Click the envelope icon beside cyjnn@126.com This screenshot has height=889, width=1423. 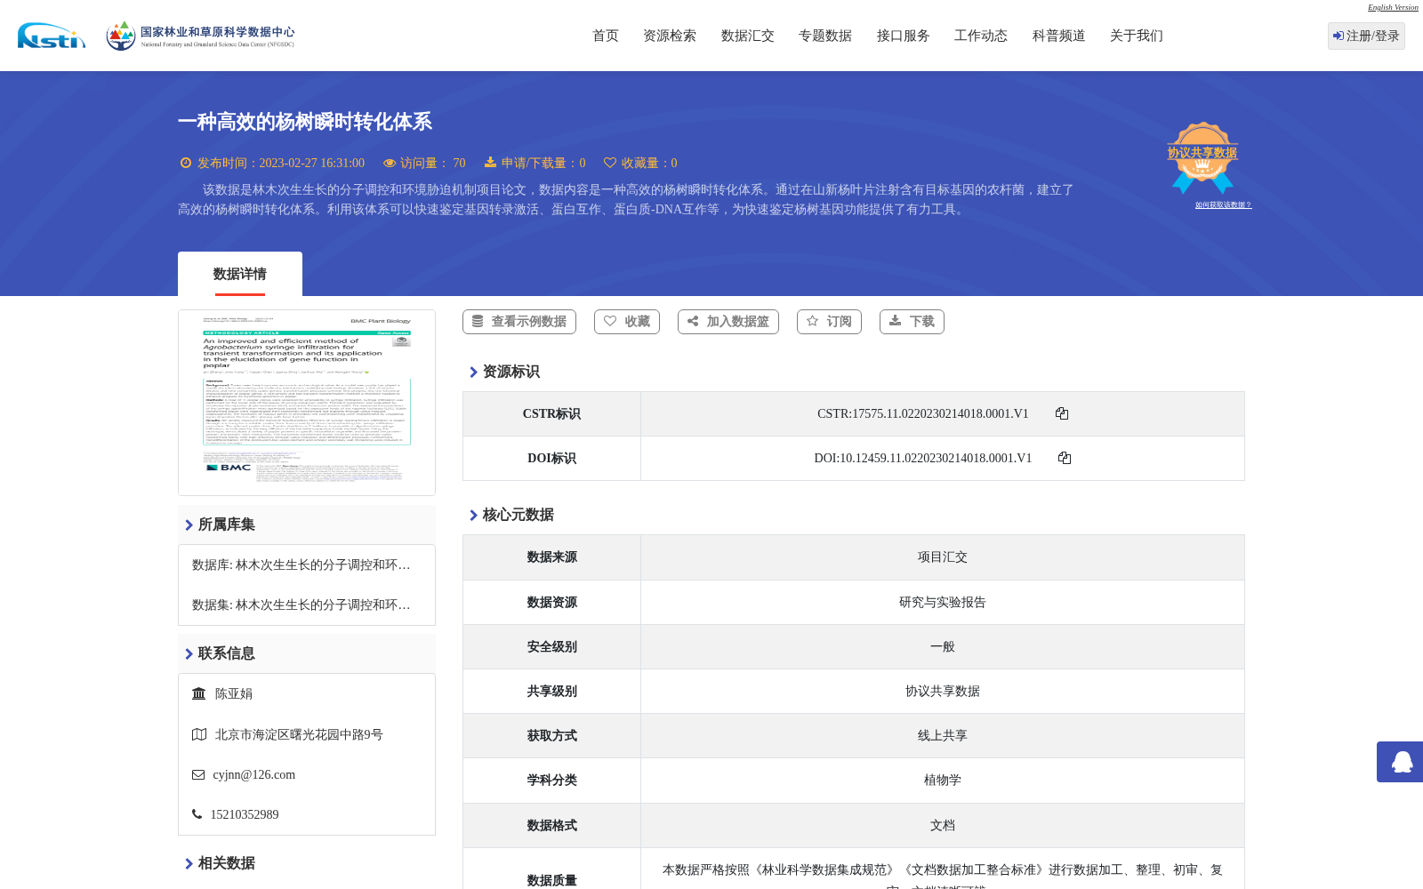198,774
